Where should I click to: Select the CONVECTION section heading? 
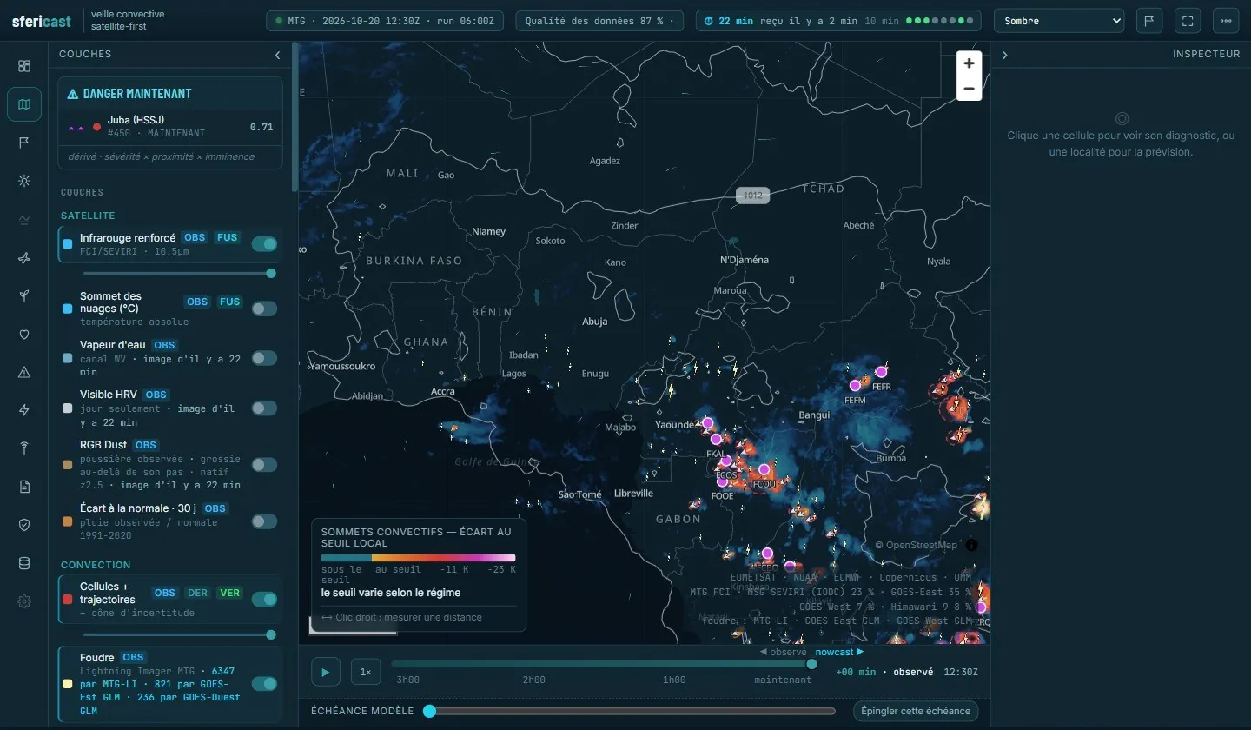(x=96, y=565)
